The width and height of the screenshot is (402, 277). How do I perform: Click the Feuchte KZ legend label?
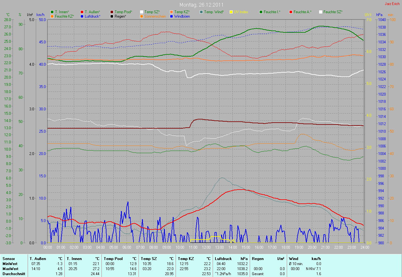click(x=64, y=16)
